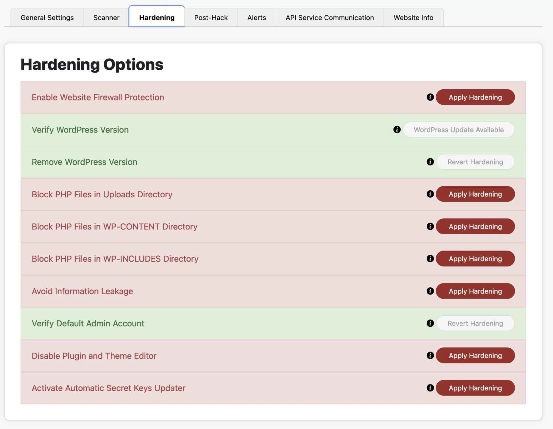The width and height of the screenshot is (553, 429).
Task: Click 'Verify WordPress Version' label
Action: tap(80, 130)
